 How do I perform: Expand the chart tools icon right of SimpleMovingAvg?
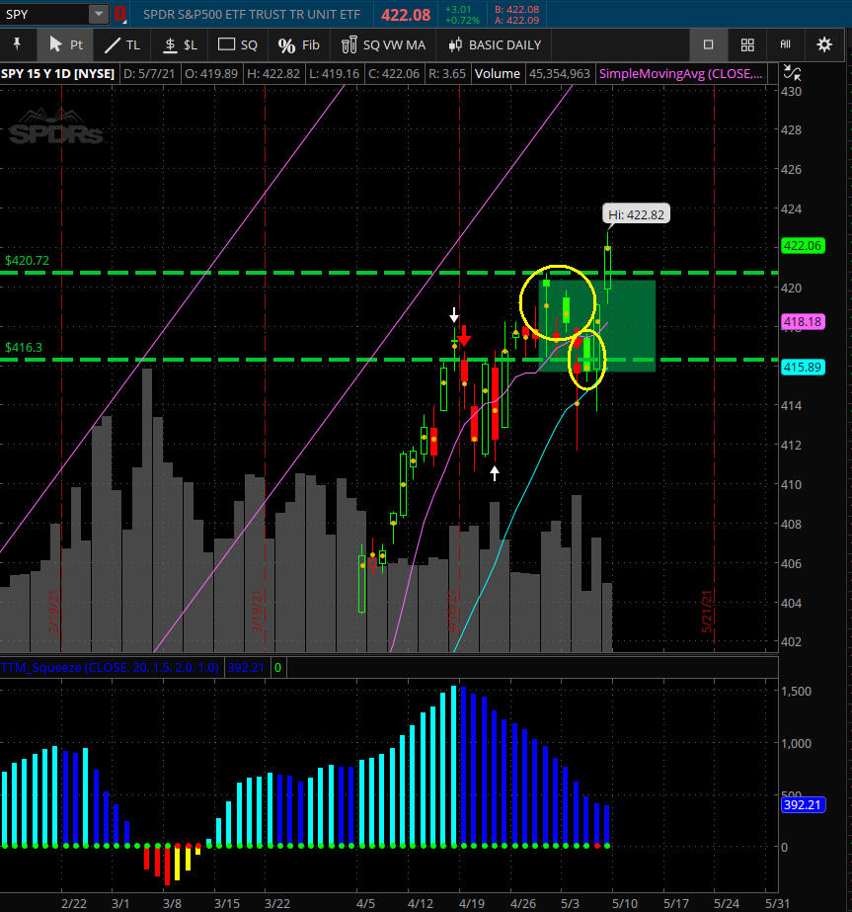[792, 73]
